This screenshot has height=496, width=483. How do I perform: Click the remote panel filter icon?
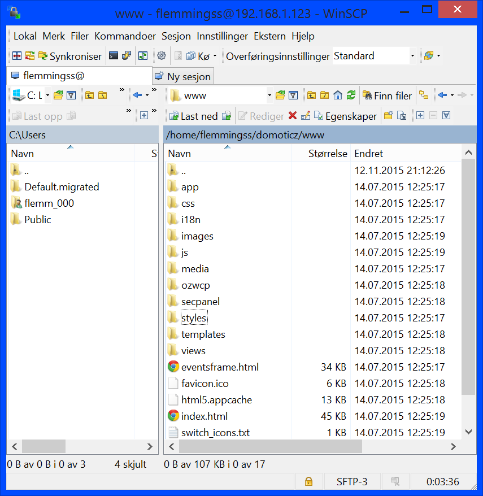(x=293, y=95)
